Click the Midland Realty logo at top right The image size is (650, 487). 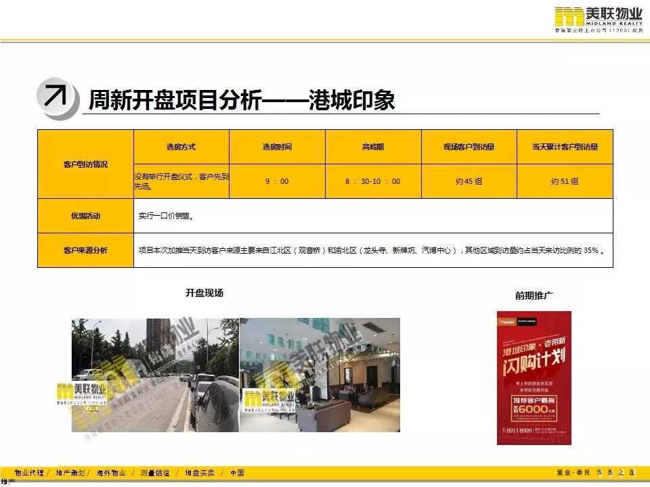[x=599, y=20]
